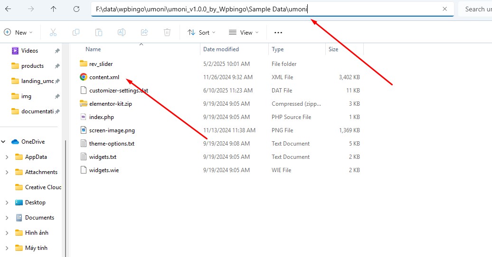Select the pinned products folder

pyautogui.click(x=32, y=66)
